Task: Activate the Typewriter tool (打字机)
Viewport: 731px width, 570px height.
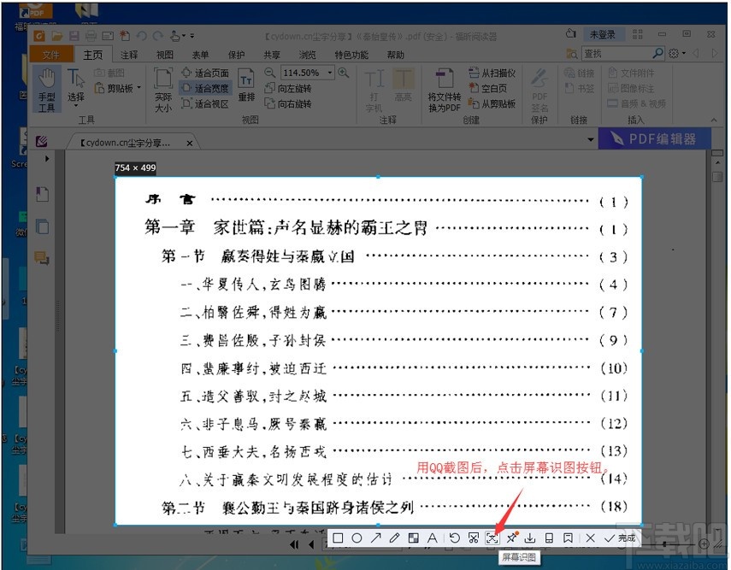Action: click(x=374, y=85)
